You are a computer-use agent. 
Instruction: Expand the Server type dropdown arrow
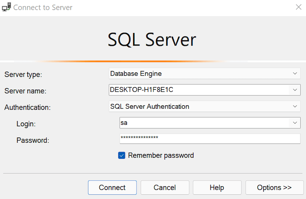pos(295,73)
